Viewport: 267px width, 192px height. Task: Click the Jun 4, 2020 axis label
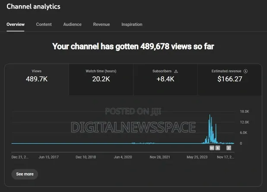(123, 157)
